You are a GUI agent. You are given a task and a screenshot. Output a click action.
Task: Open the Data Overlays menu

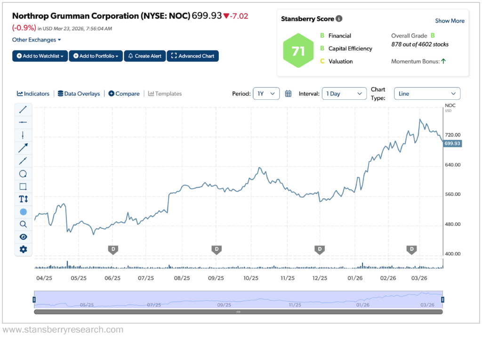click(x=79, y=93)
